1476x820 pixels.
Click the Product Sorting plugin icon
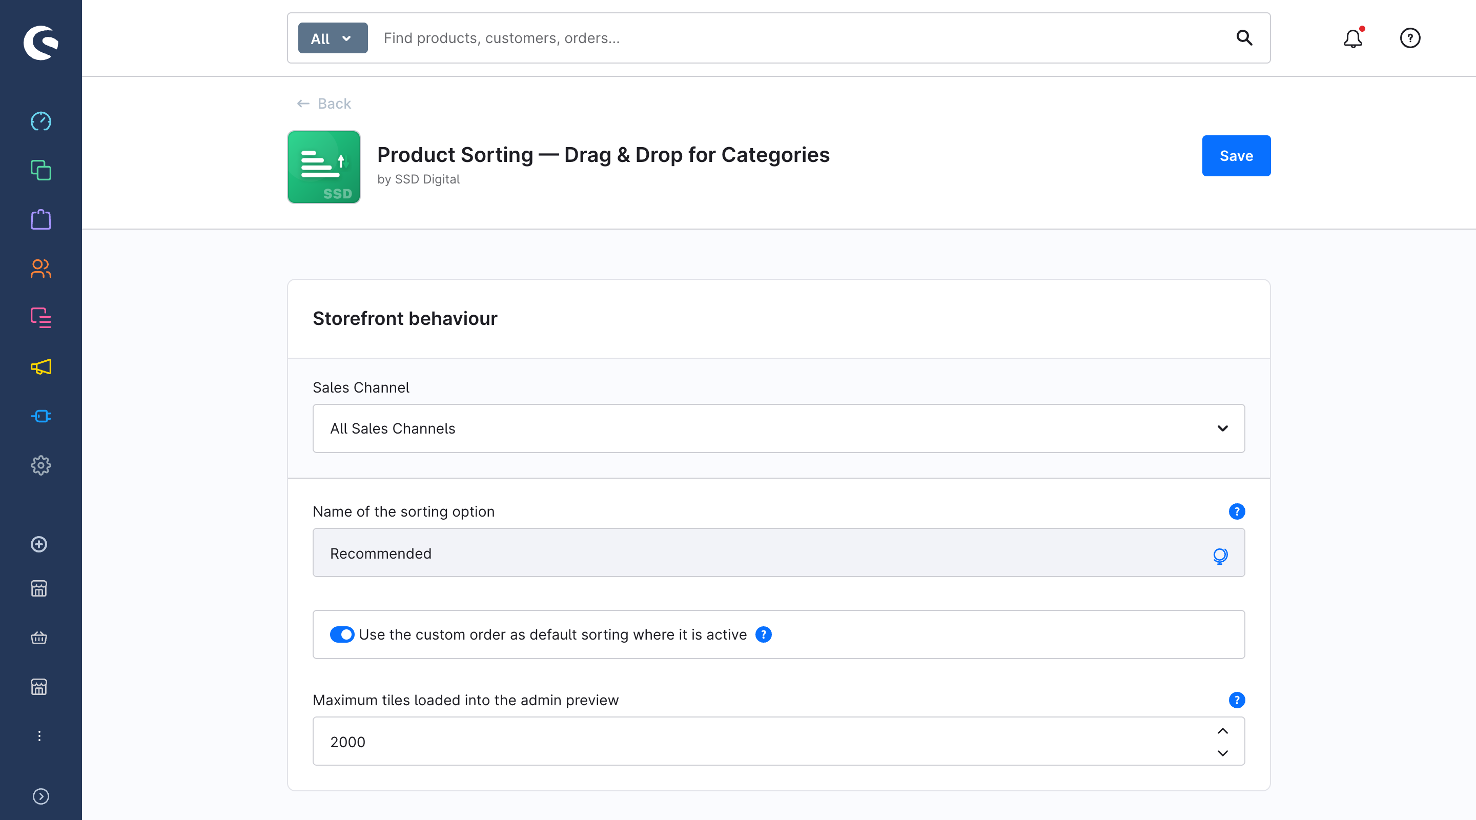[x=324, y=167]
